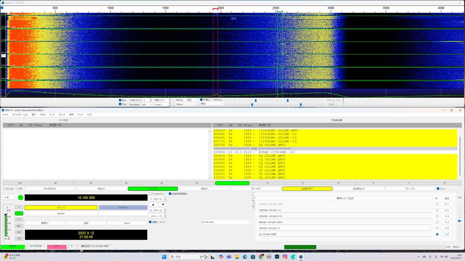Image resolution: width=465 pixels, height=261 pixels.
Task: Open the Filters menu
Action: pos(43,115)
